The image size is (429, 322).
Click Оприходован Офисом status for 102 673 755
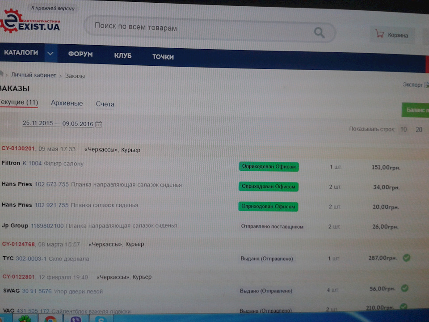pos(269,186)
